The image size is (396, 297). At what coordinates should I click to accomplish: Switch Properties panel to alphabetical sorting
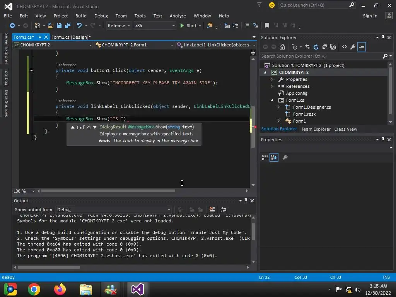click(274, 157)
